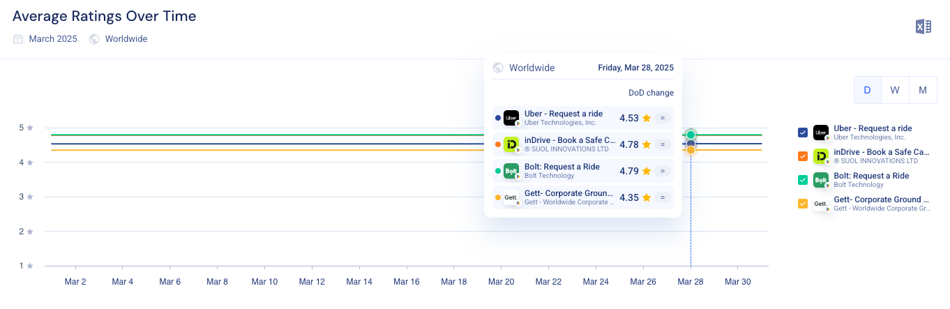Click the orange inDrive color dot in tooltip
Screen dimensions: 950x309
click(497, 144)
